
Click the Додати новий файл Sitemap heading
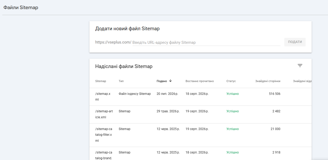(127, 29)
